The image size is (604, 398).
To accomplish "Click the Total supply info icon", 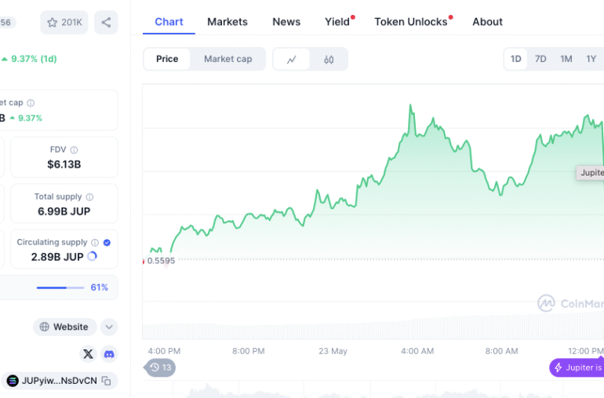I will click(x=89, y=197).
